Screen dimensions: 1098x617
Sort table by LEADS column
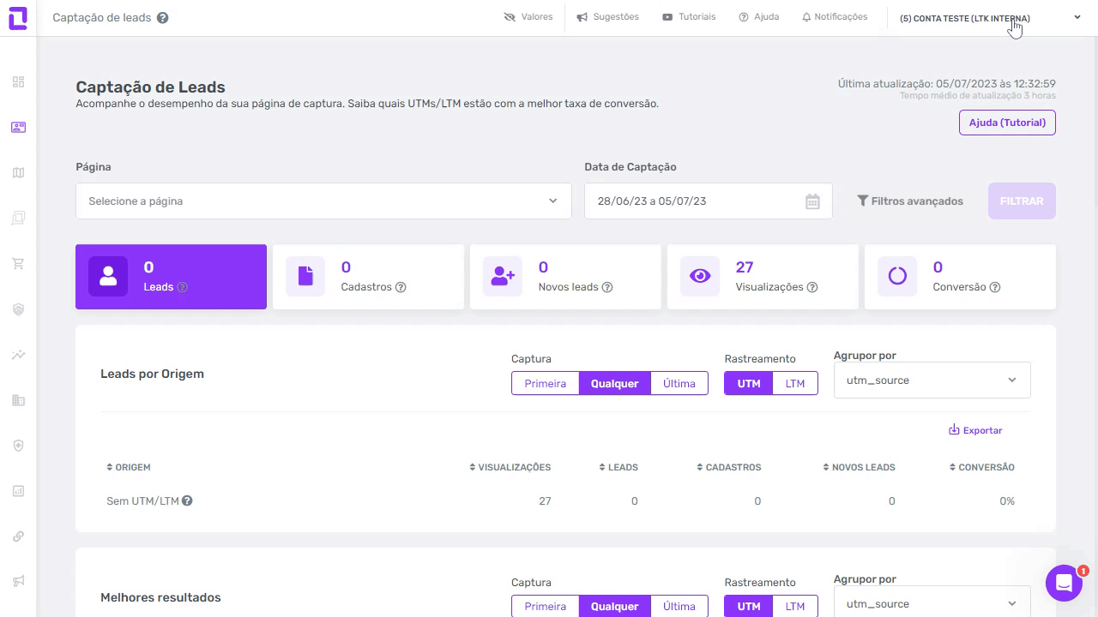(618, 467)
